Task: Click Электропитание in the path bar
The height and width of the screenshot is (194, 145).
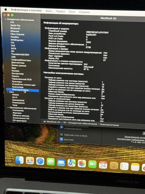Action: pos(109,125)
